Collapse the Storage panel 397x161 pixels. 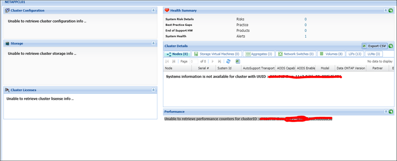(x=154, y=43)
